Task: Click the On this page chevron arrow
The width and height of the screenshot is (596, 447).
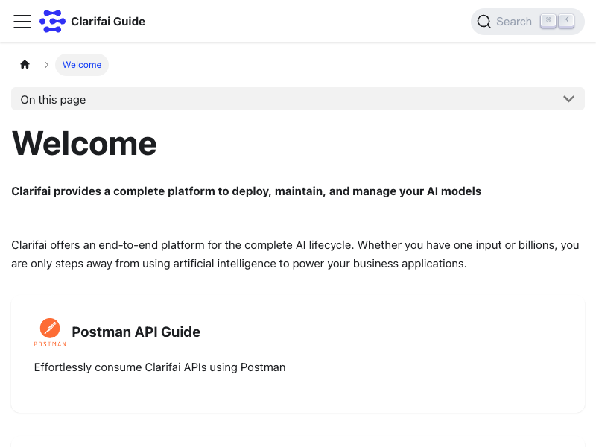Action: (x=568, y=99)
